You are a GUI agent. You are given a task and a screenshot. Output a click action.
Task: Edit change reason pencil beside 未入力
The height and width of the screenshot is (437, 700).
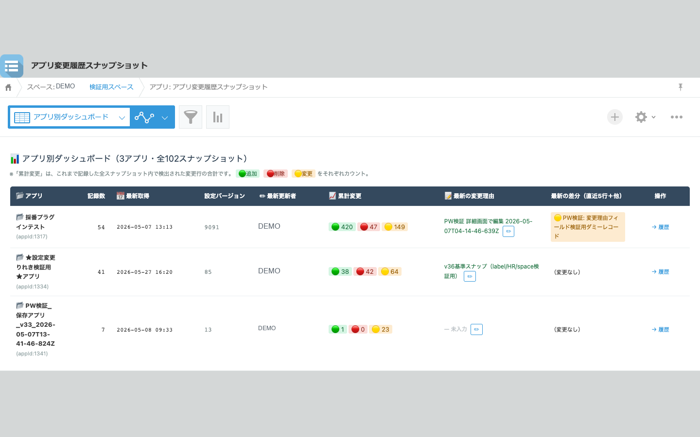pyautogui.click(x=476, y=329)
